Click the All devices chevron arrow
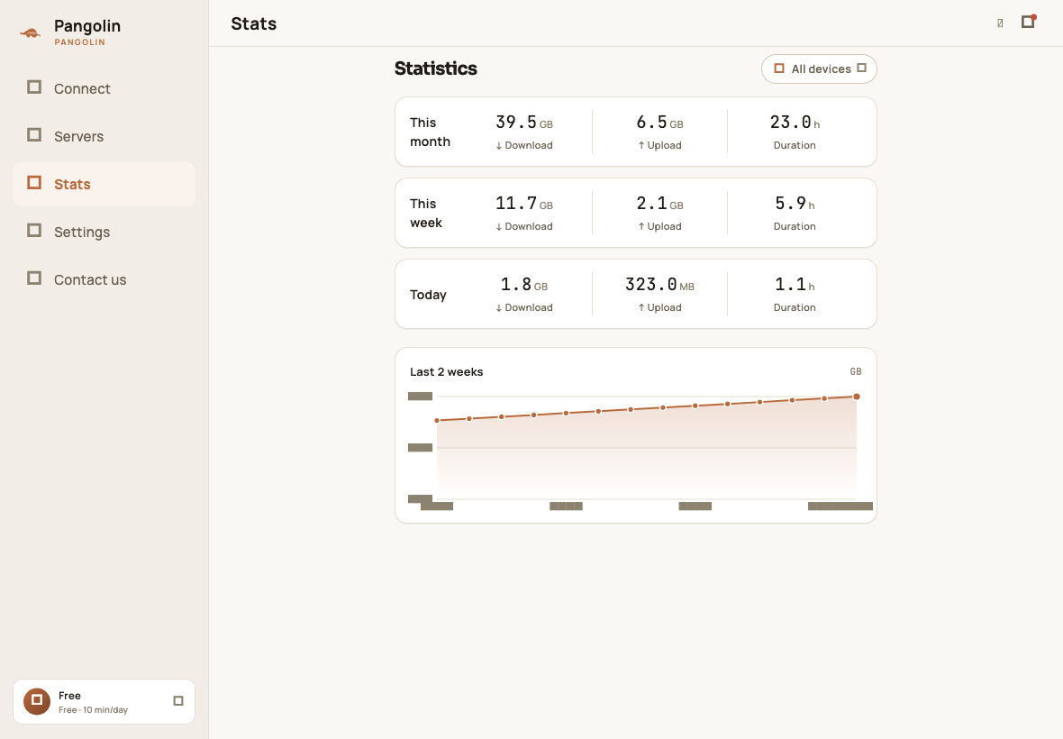The height and width of the screenshot is (739, 1063). coord(861,68)
